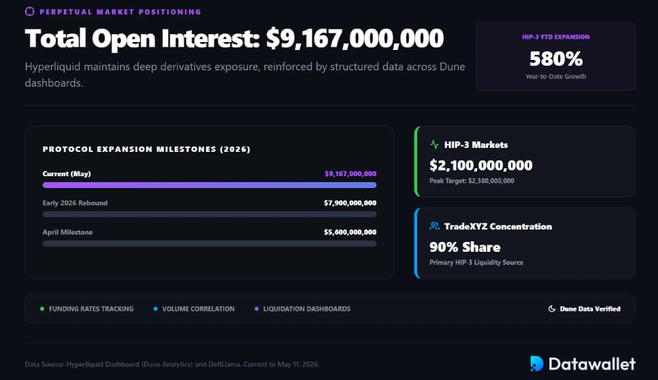Click the Datawallet logo icon
The width and height of the screenshot is (658, 380).
(x=537, y=364)
